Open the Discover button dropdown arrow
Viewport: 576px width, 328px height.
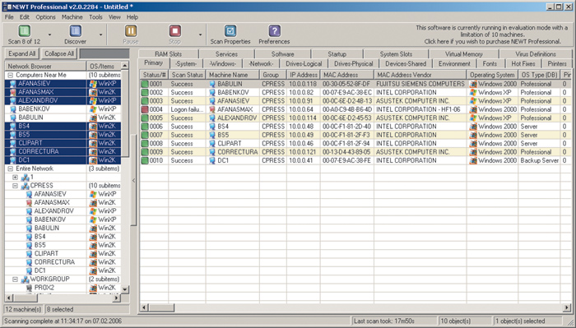(100, 35)
